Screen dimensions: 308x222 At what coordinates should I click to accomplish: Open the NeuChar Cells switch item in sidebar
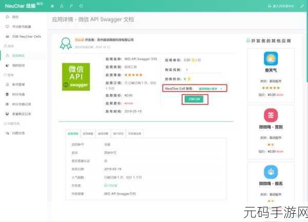point(24,36)
